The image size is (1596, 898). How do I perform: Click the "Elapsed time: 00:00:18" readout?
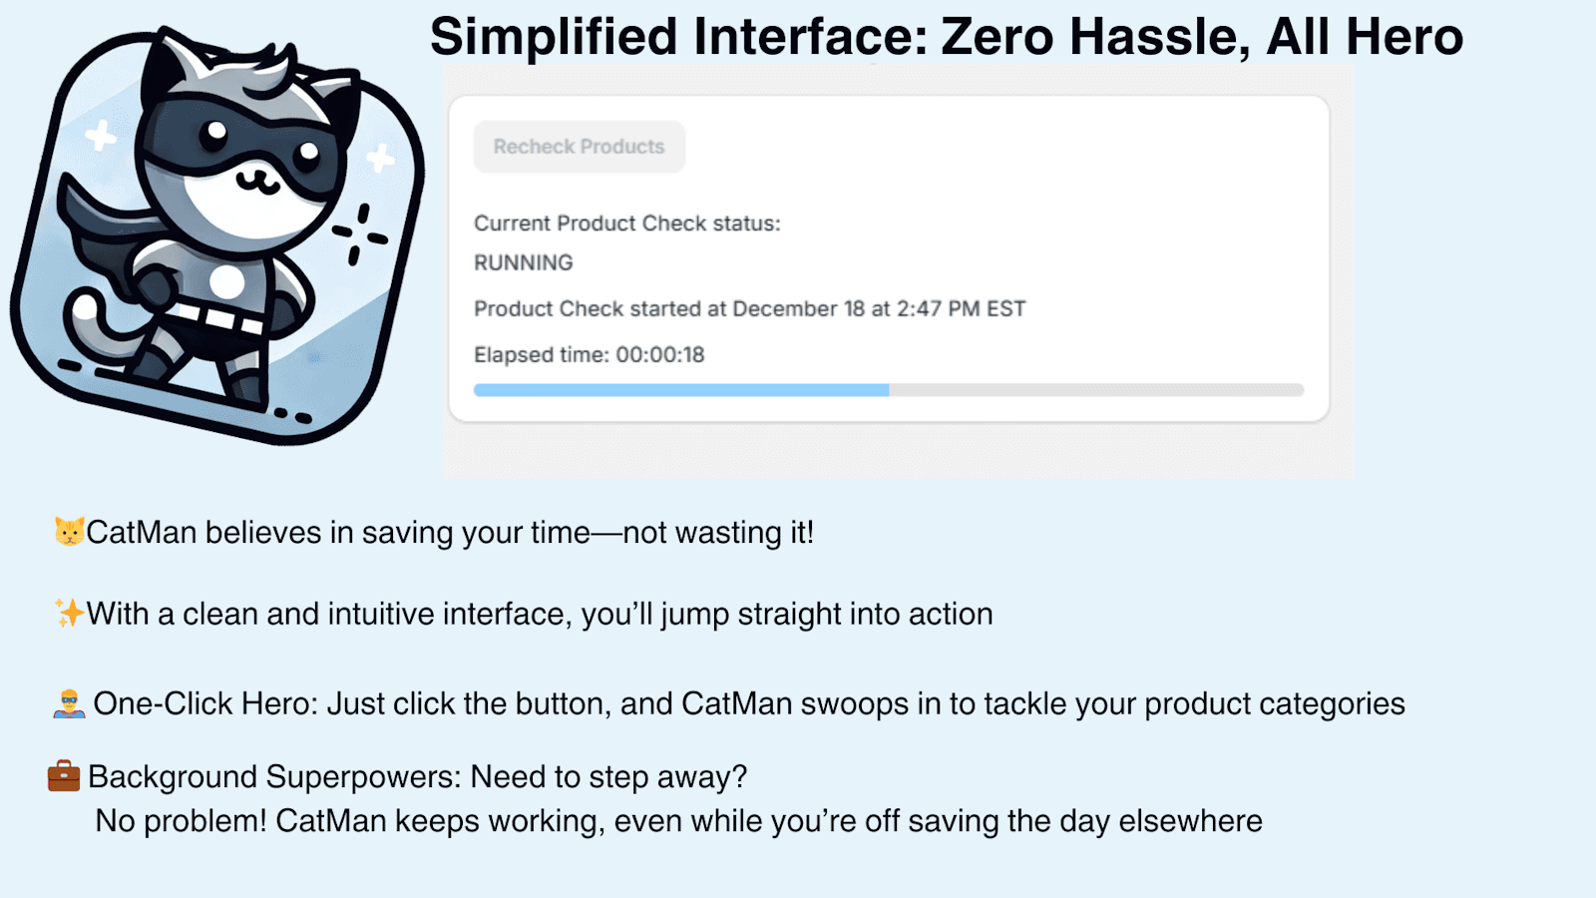(589, 355)
